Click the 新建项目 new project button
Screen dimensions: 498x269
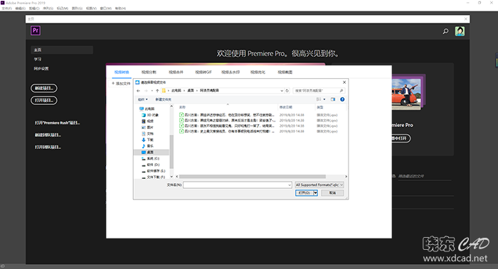pyautogui.click(x=44, y=88)
